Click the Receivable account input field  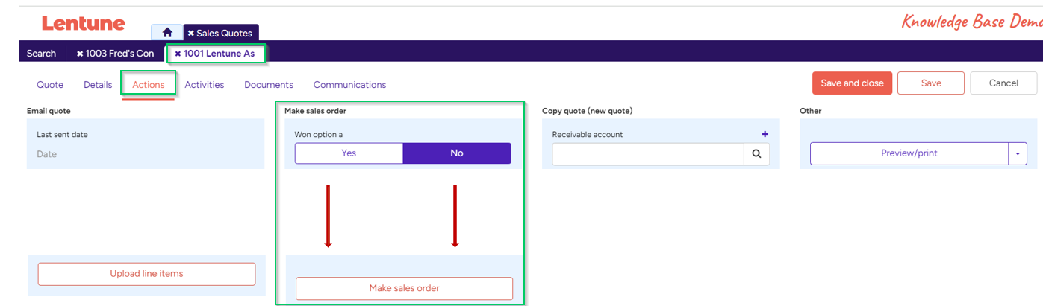point(648,154)
